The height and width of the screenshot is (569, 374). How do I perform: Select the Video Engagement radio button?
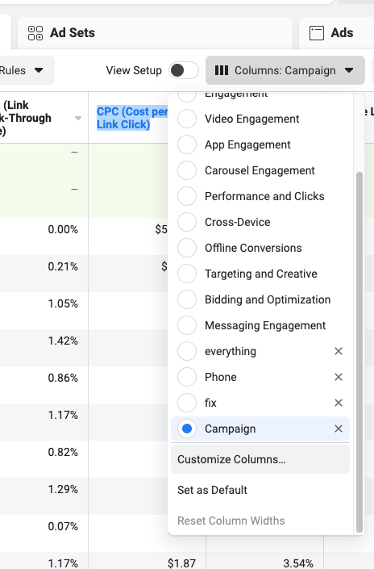[187, 119]
